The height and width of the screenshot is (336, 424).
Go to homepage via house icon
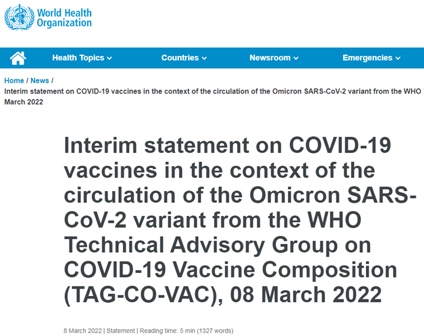[x=18, y=58]
